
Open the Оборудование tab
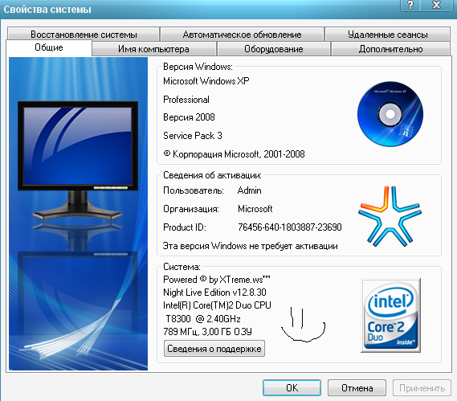tap(274, 49)
